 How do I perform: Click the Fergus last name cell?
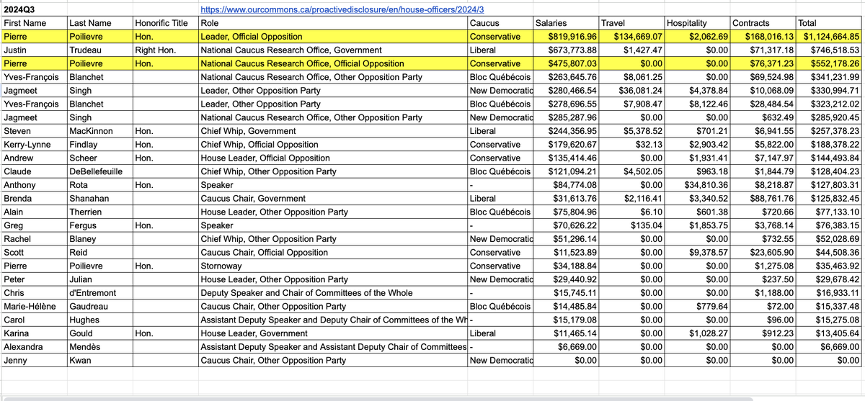[x=99, y=225]
